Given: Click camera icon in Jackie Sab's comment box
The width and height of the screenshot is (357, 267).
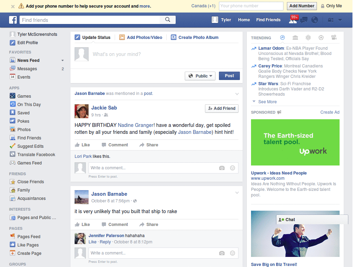Looking at the screenshot, I should coord(222,168).
